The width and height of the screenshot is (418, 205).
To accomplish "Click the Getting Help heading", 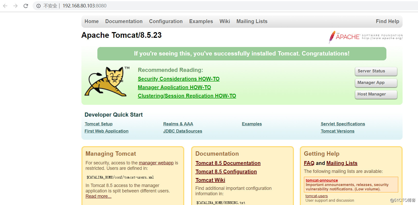I will [x=322, y=154].
